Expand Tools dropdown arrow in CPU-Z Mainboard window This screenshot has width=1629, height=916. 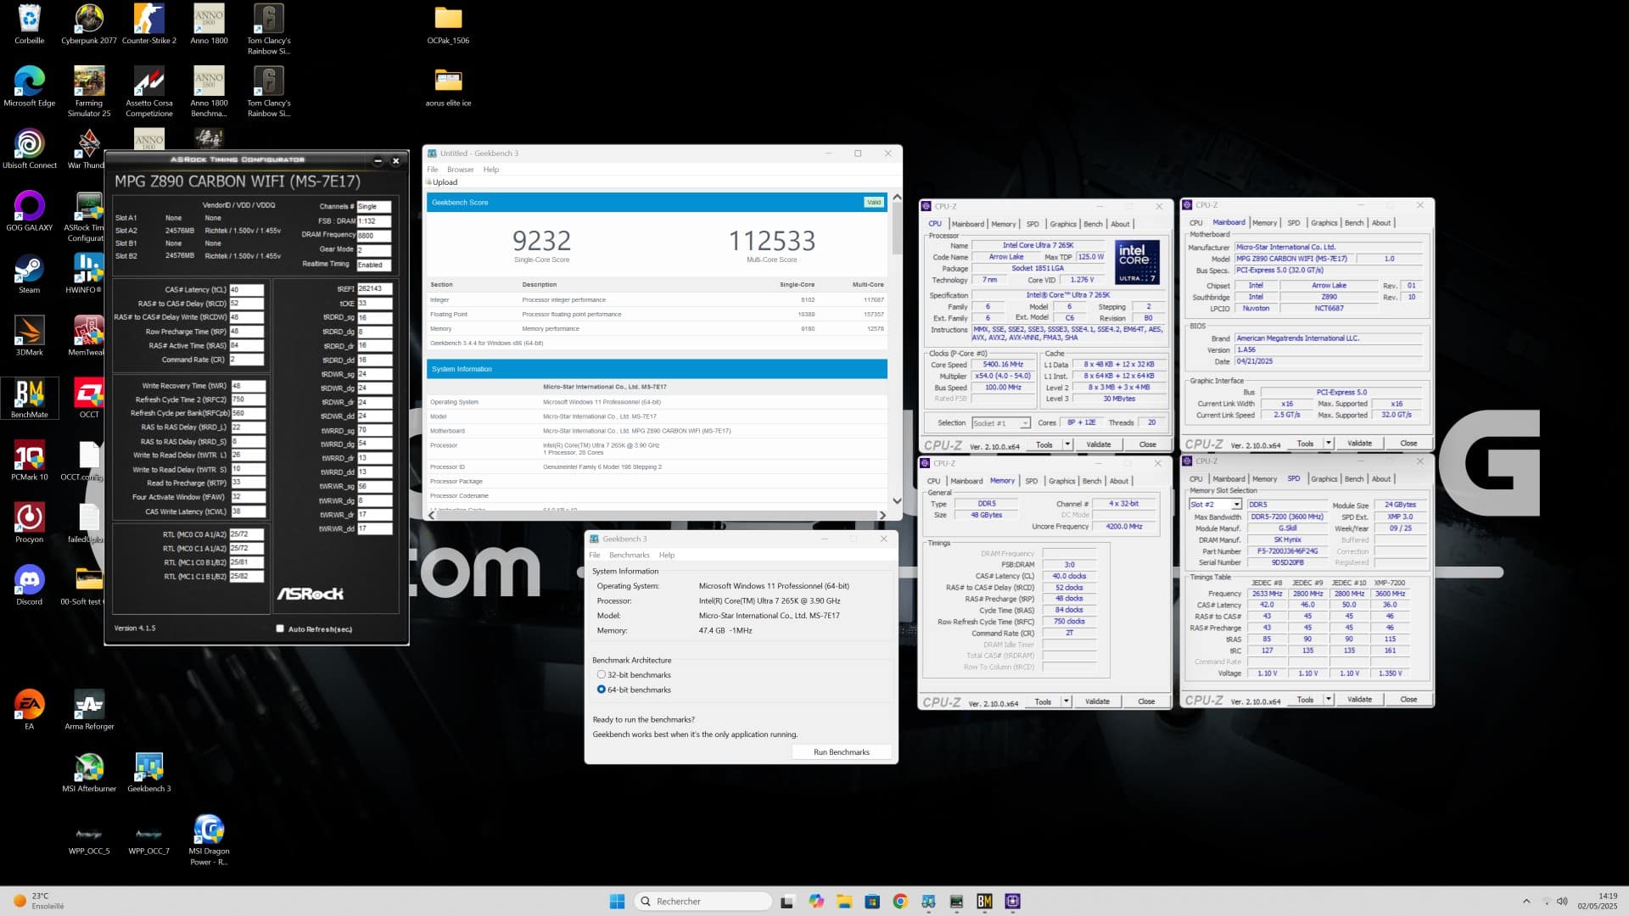click(1329, 444)
